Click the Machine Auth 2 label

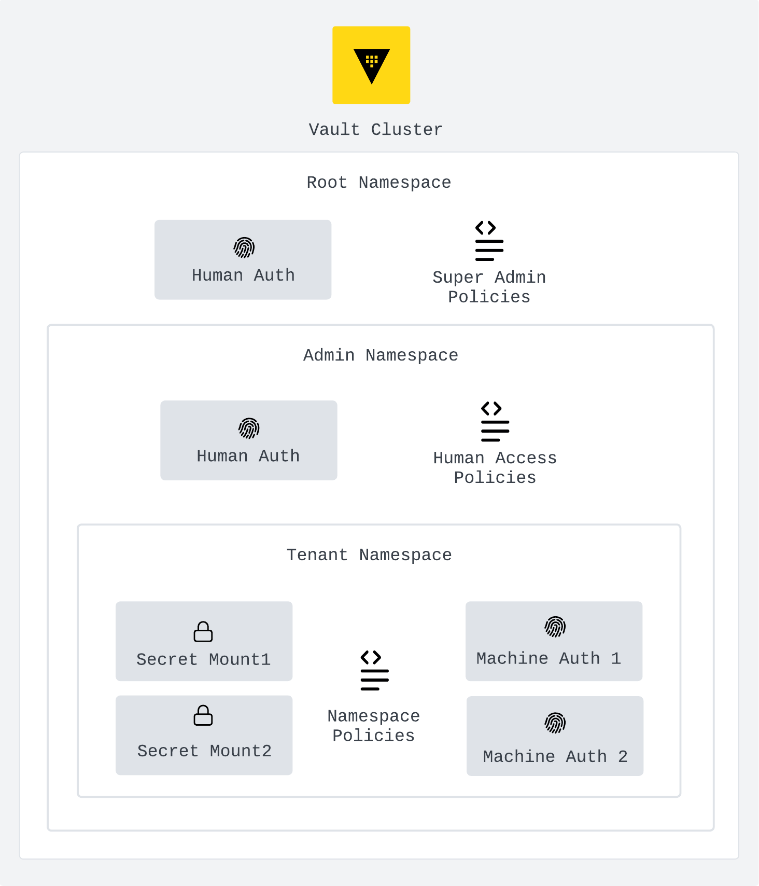[x=555, y=757]
